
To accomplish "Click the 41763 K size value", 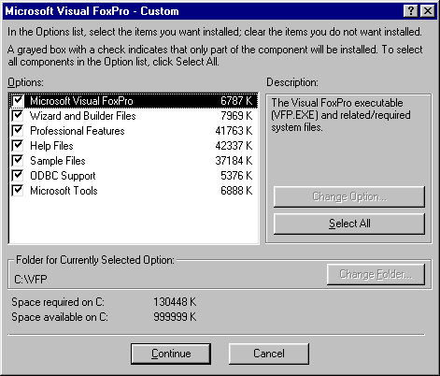I will [234, 131].
